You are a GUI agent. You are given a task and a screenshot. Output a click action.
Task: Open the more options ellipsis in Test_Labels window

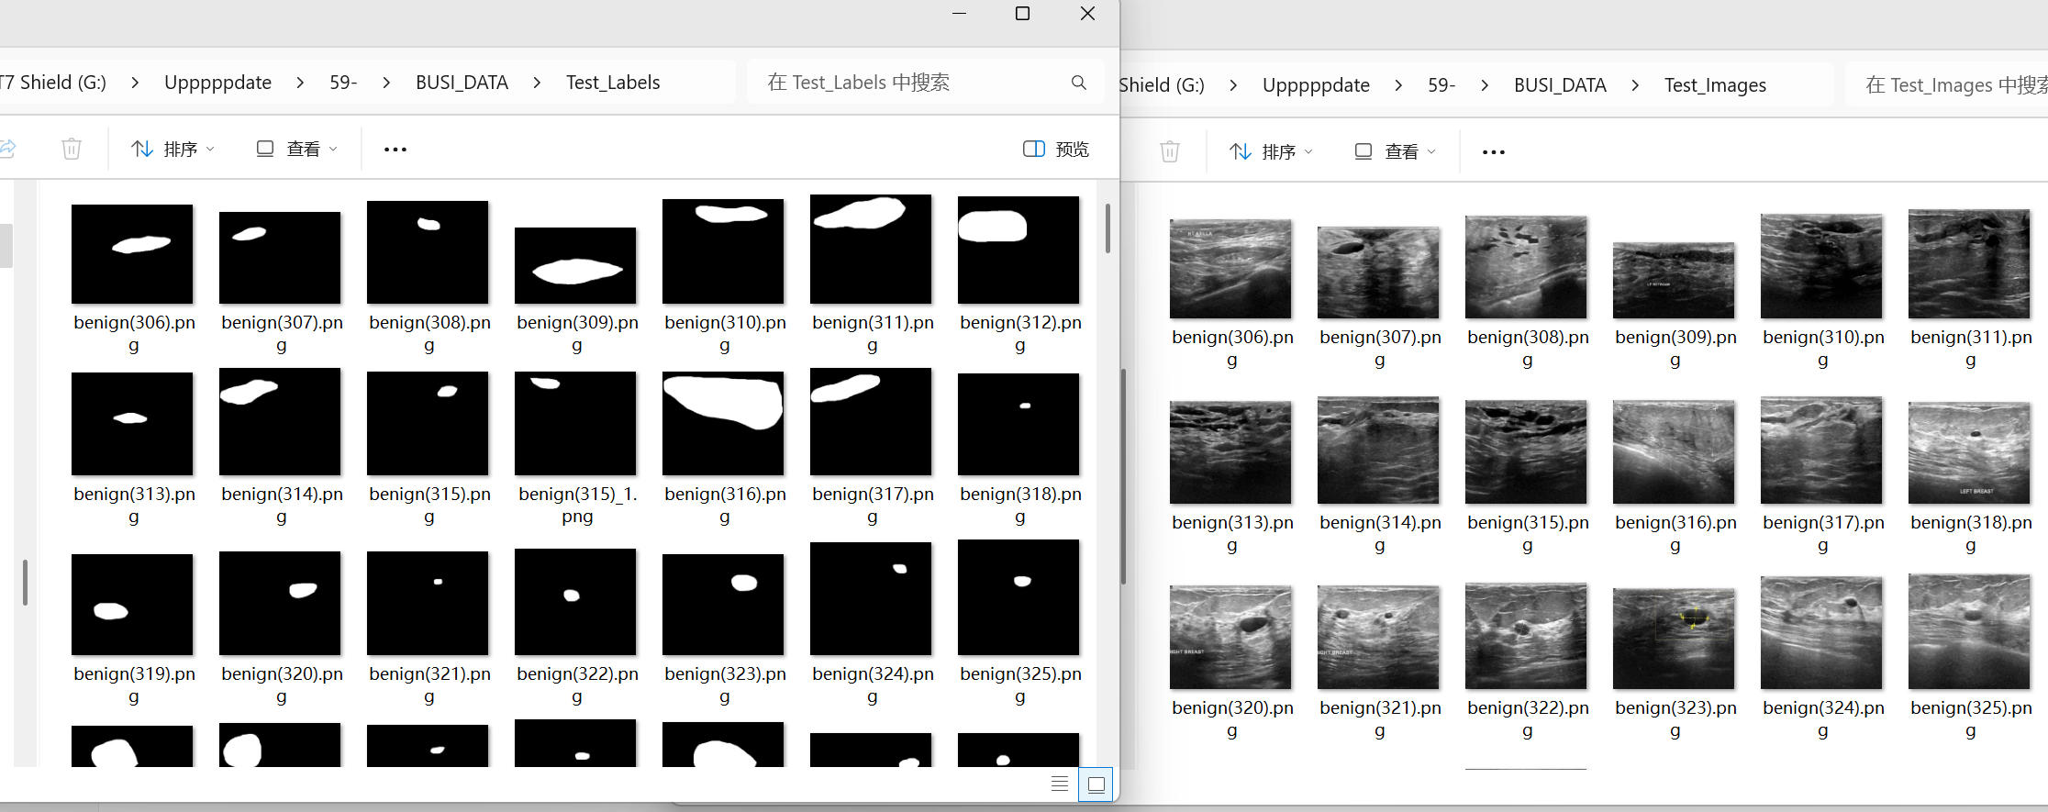[395, 150]
